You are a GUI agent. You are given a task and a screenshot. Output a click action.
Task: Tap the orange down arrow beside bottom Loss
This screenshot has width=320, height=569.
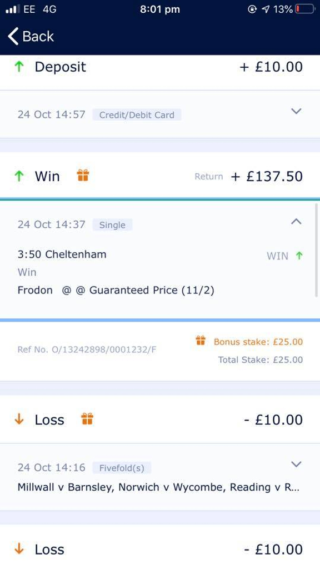coord(19,550)
